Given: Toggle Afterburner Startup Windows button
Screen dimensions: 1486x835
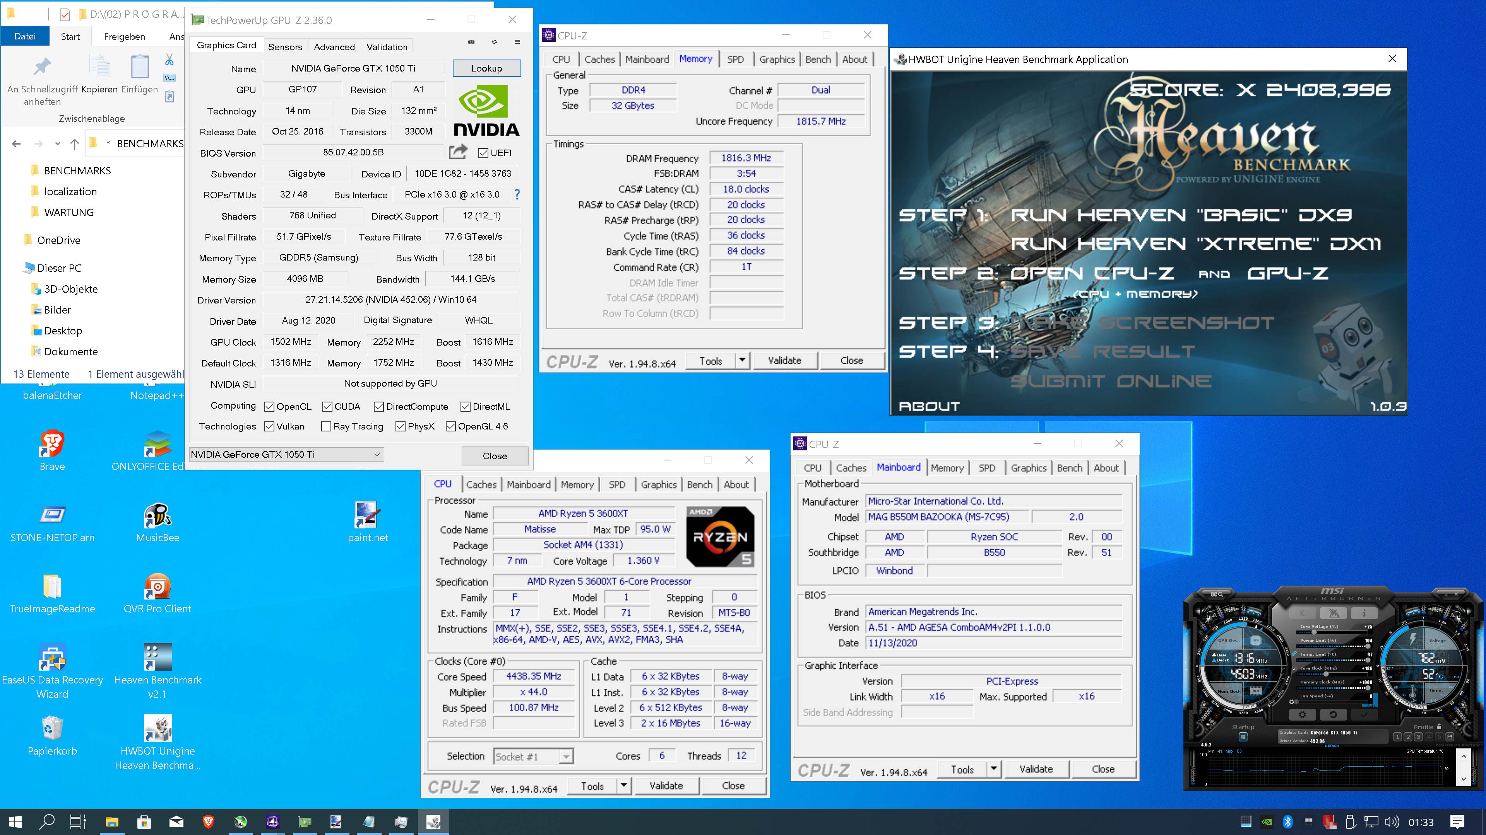Looking at the screenshot, I should pos(1243,737).
